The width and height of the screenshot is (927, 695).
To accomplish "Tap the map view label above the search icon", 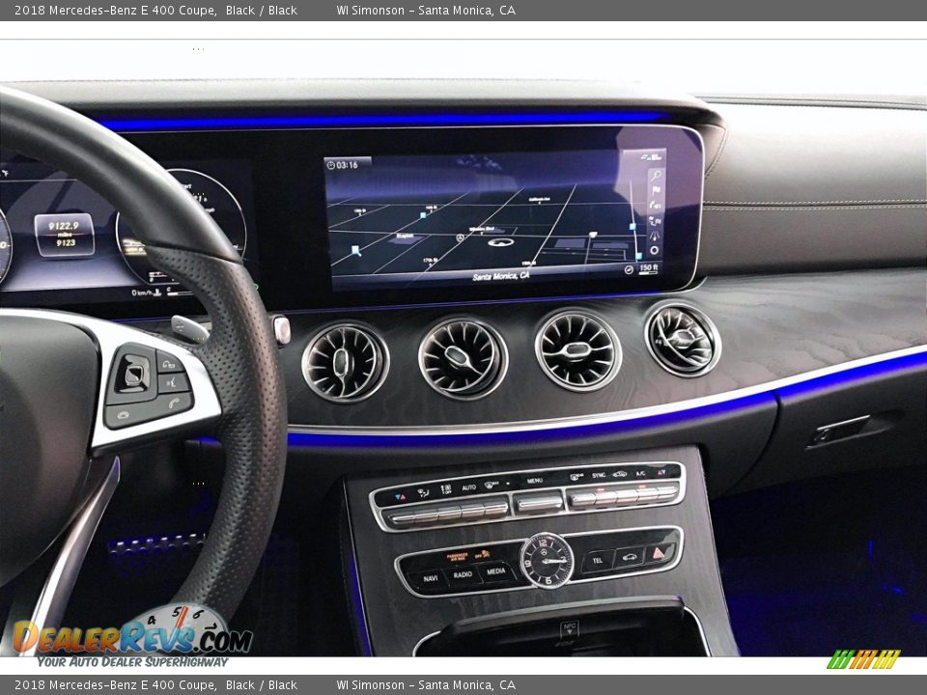I will tap(652, 157).
